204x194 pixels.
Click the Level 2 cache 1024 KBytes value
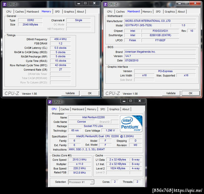click(x=118, y=168)
